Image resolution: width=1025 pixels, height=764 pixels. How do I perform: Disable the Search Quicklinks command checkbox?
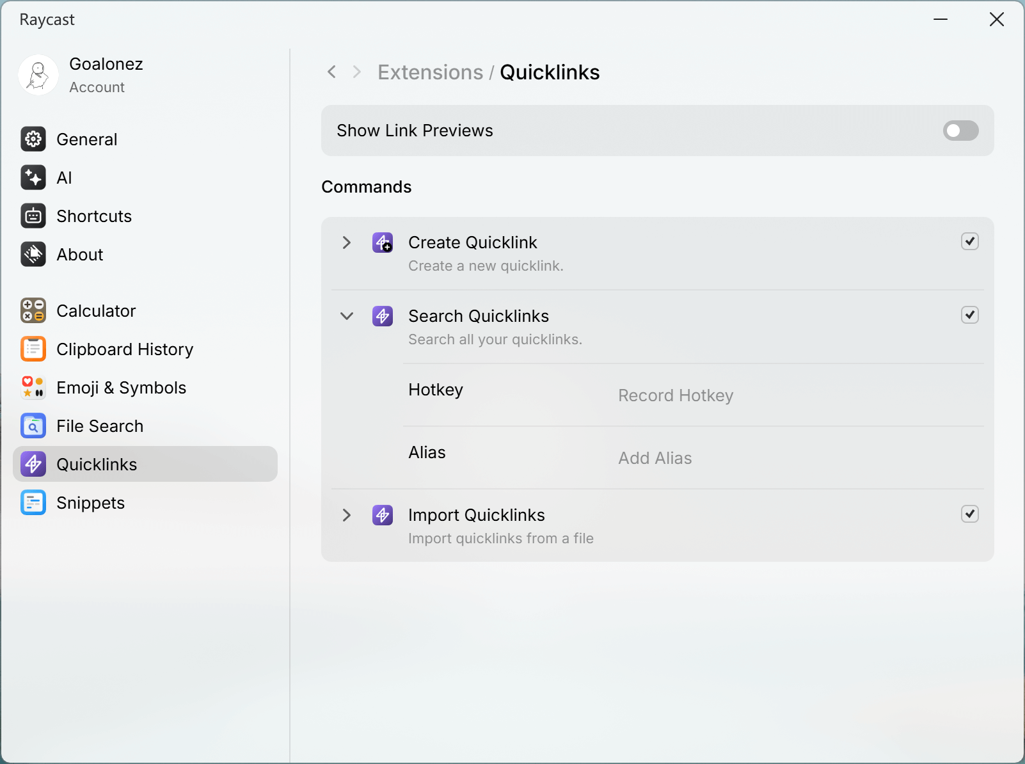click(970, 315)
